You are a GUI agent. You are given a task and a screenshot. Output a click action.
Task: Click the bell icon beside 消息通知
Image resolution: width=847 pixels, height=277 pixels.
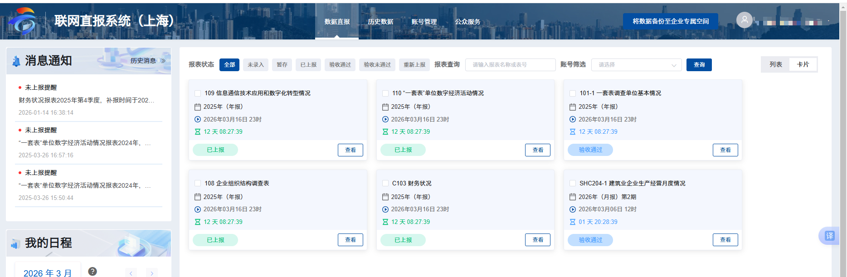point(16,61)
